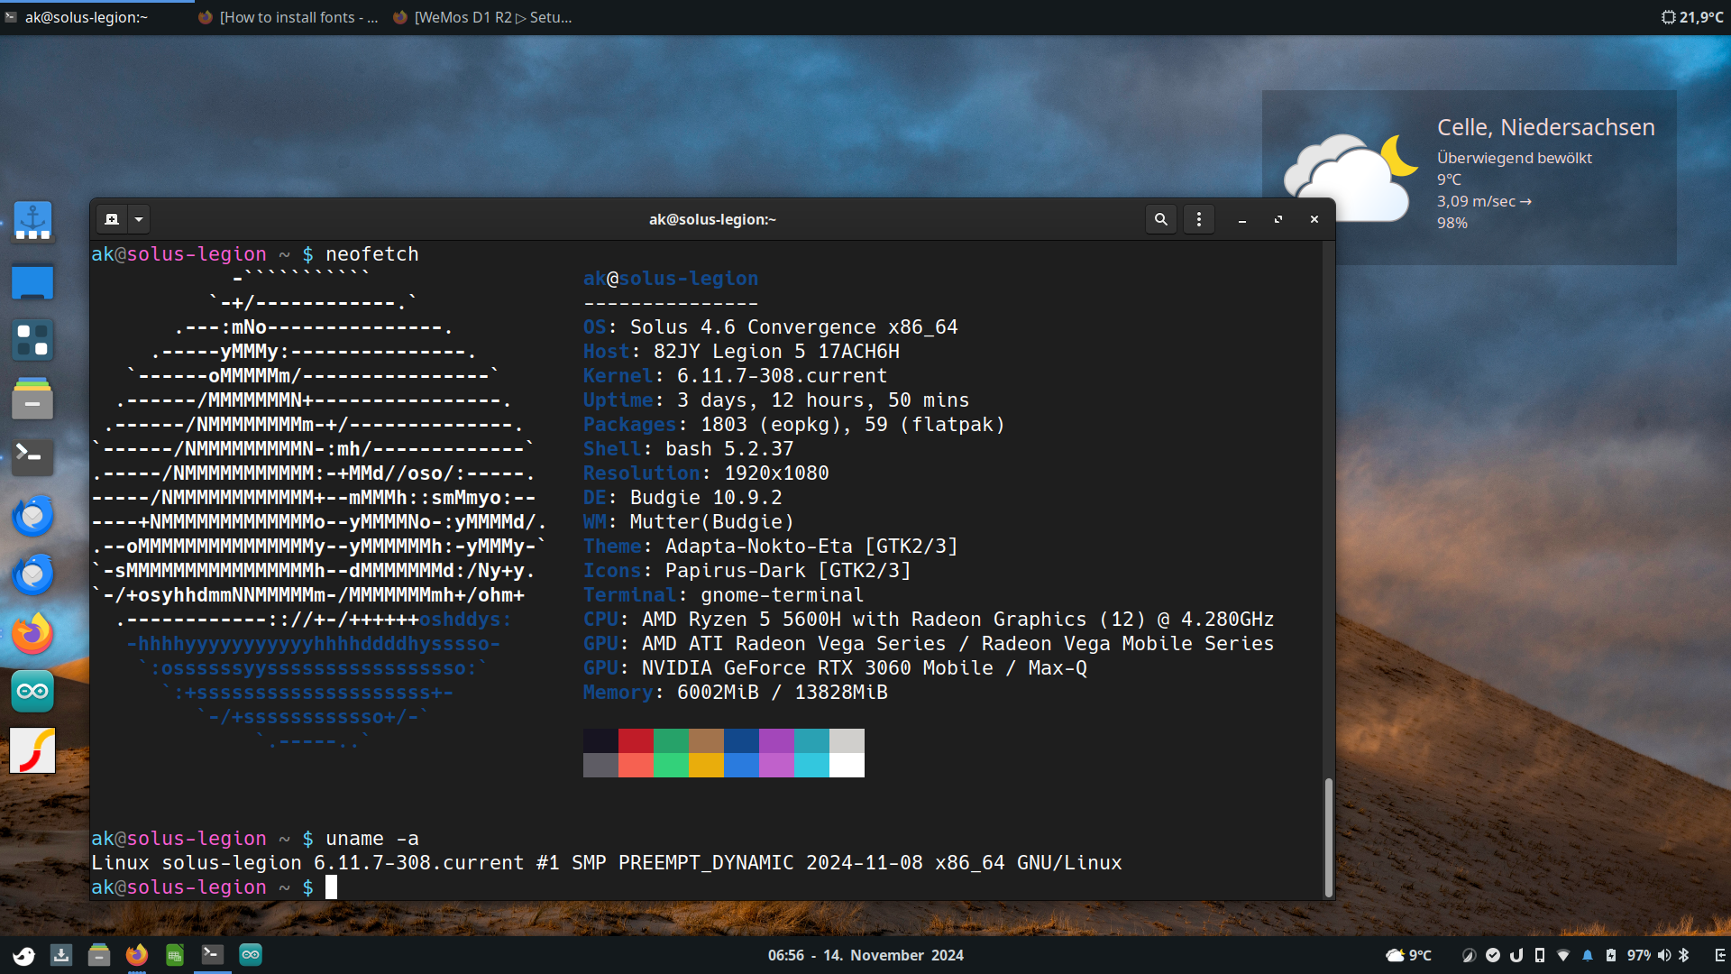Image resolution: width=1731 pixels, height=974 pixels.
Task: Open the battery 97% indicator
Action: 1634,955
